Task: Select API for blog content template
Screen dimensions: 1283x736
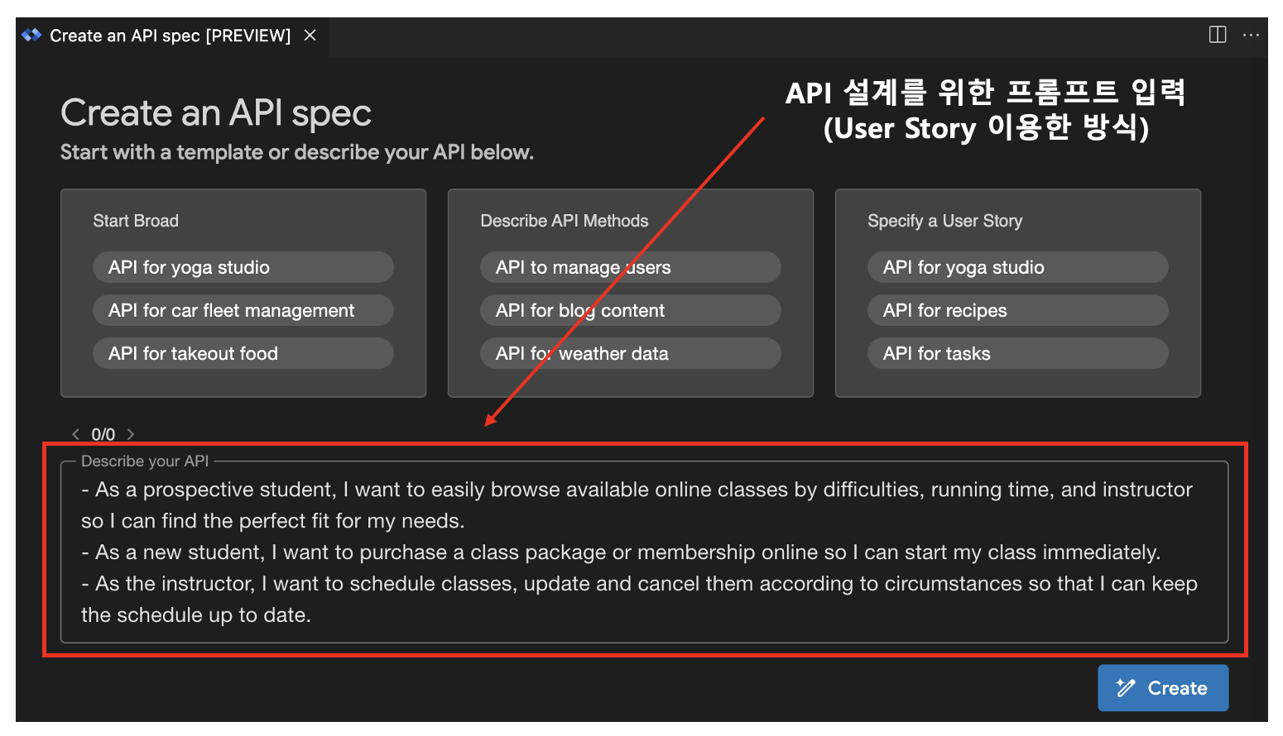Action: (x=631, y=310)
